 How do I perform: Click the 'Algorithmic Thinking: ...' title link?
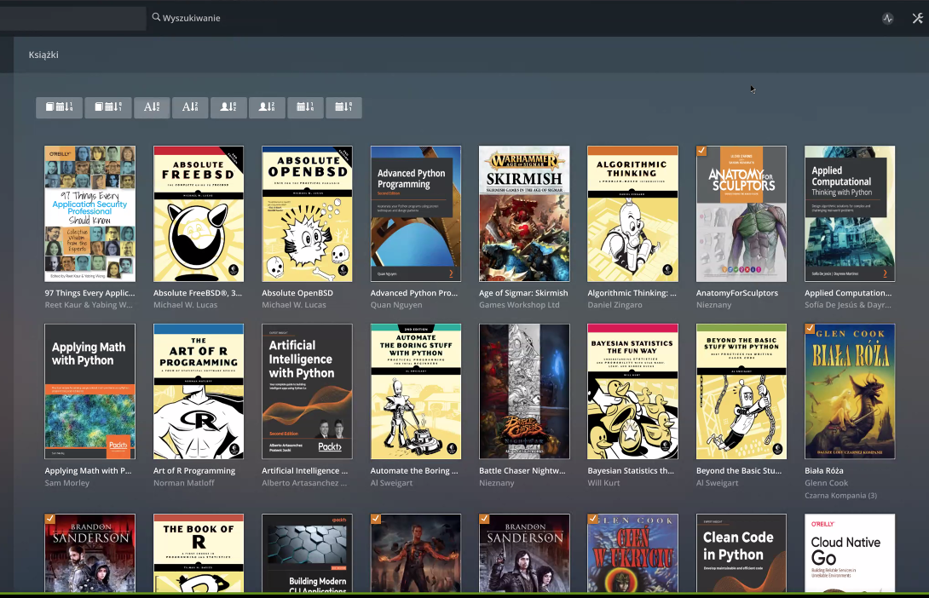click(632, 292)
